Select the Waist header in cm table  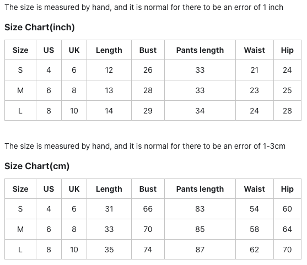coord(254,189)
